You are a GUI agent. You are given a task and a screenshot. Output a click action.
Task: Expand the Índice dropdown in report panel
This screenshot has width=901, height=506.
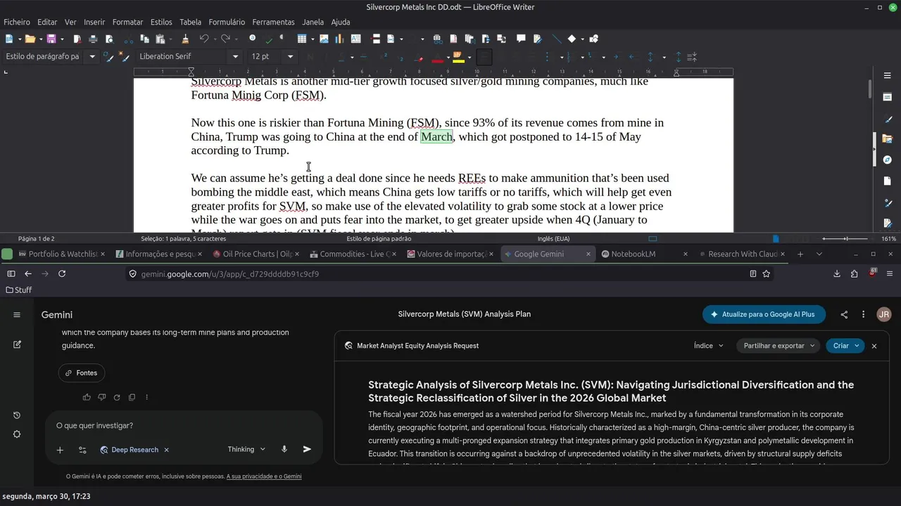[x=708, y=346]
